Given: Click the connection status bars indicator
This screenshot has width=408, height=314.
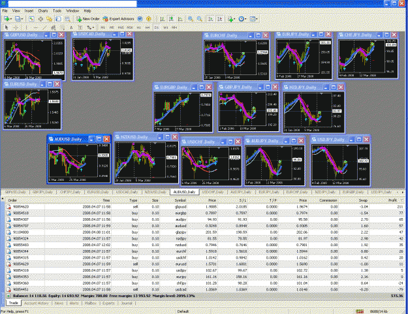Looking at the screenshot, I should click(x=359, y=311).
